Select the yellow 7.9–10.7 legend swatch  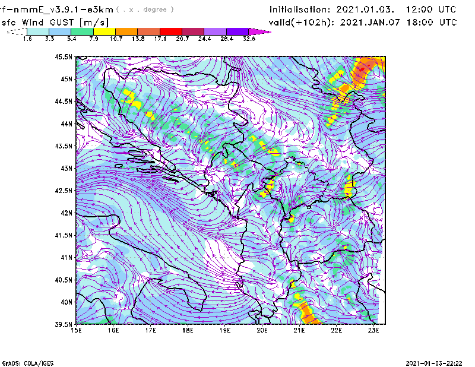click(x=104, y=31)
